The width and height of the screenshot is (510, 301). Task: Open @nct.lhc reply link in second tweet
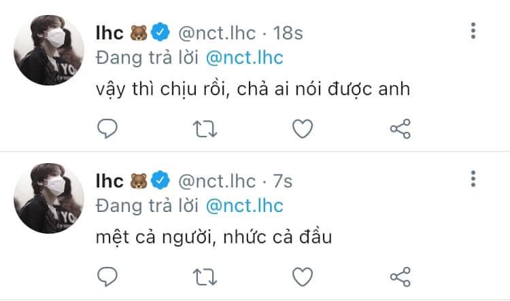pyautogui.click(x=245, y=206)
